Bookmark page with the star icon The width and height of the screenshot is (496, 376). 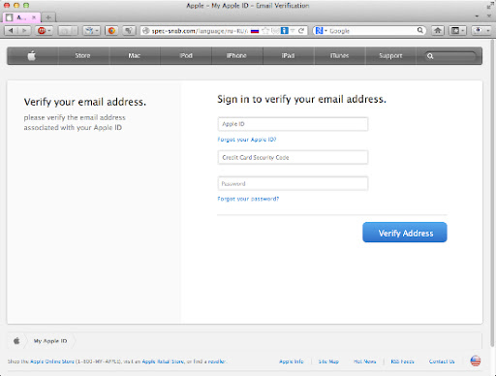265,31
